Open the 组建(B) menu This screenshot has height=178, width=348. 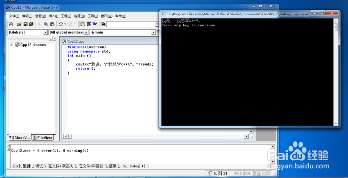(x=79, y=16)
